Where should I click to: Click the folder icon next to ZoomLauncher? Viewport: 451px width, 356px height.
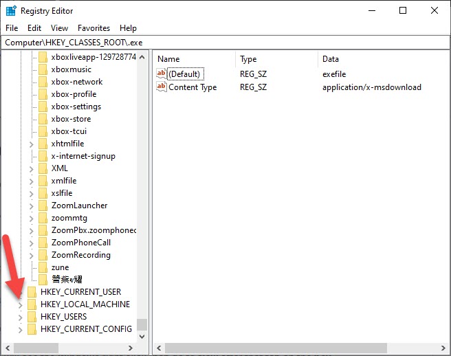[x=43, y=205]
